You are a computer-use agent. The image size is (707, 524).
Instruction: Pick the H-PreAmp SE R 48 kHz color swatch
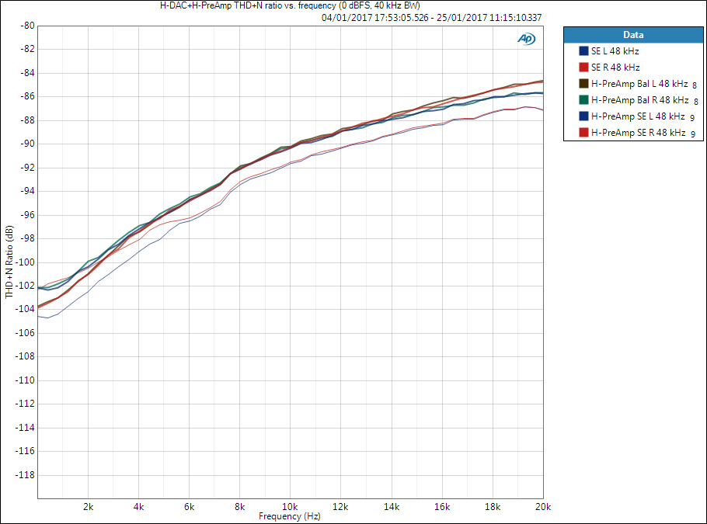click(583, 133)
